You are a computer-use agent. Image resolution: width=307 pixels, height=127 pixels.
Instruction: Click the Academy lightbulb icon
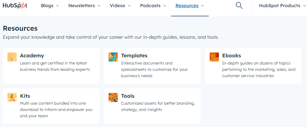click(x=12, y=57)
